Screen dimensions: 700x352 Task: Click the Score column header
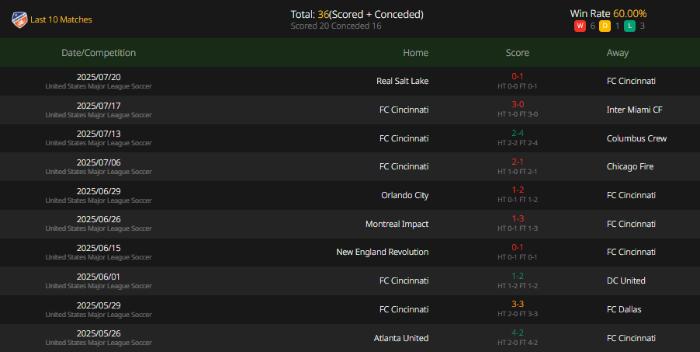[x=518, y=53]
